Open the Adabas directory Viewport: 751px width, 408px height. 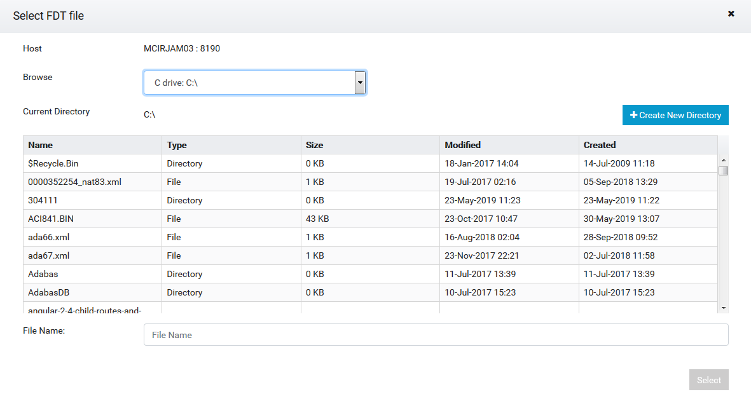coord(43,274)
